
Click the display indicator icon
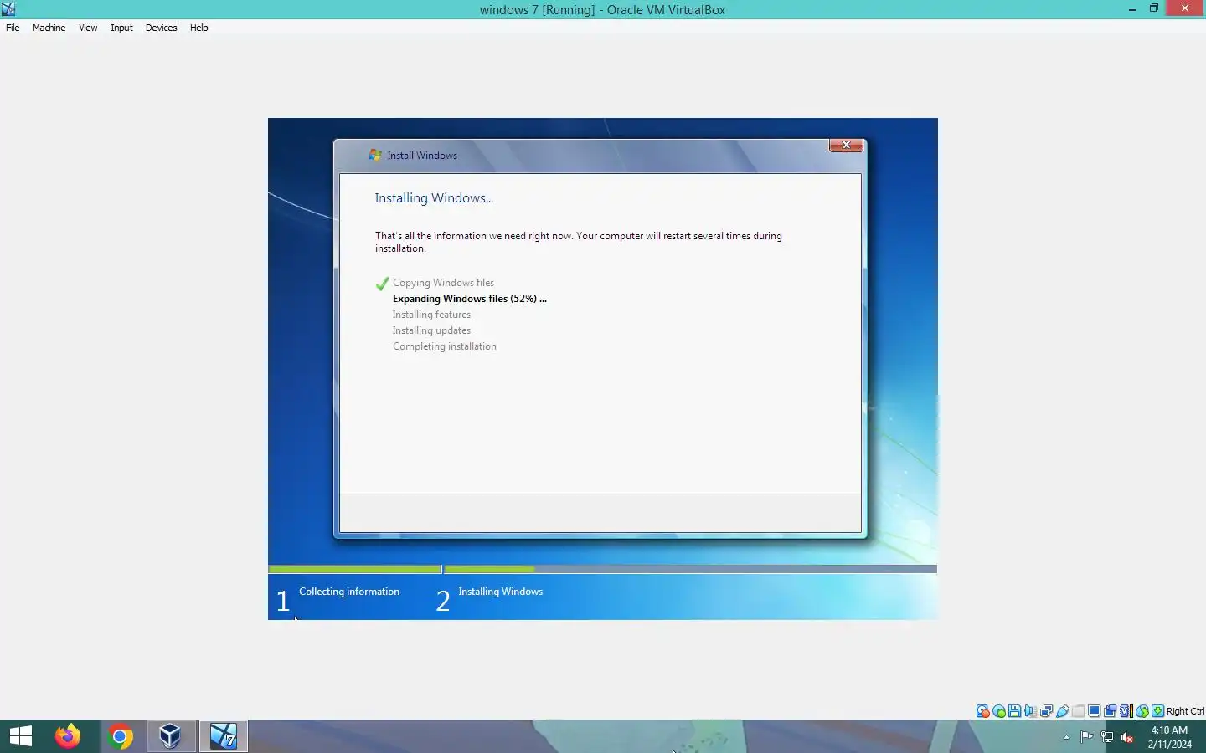tap(1094, 711)
